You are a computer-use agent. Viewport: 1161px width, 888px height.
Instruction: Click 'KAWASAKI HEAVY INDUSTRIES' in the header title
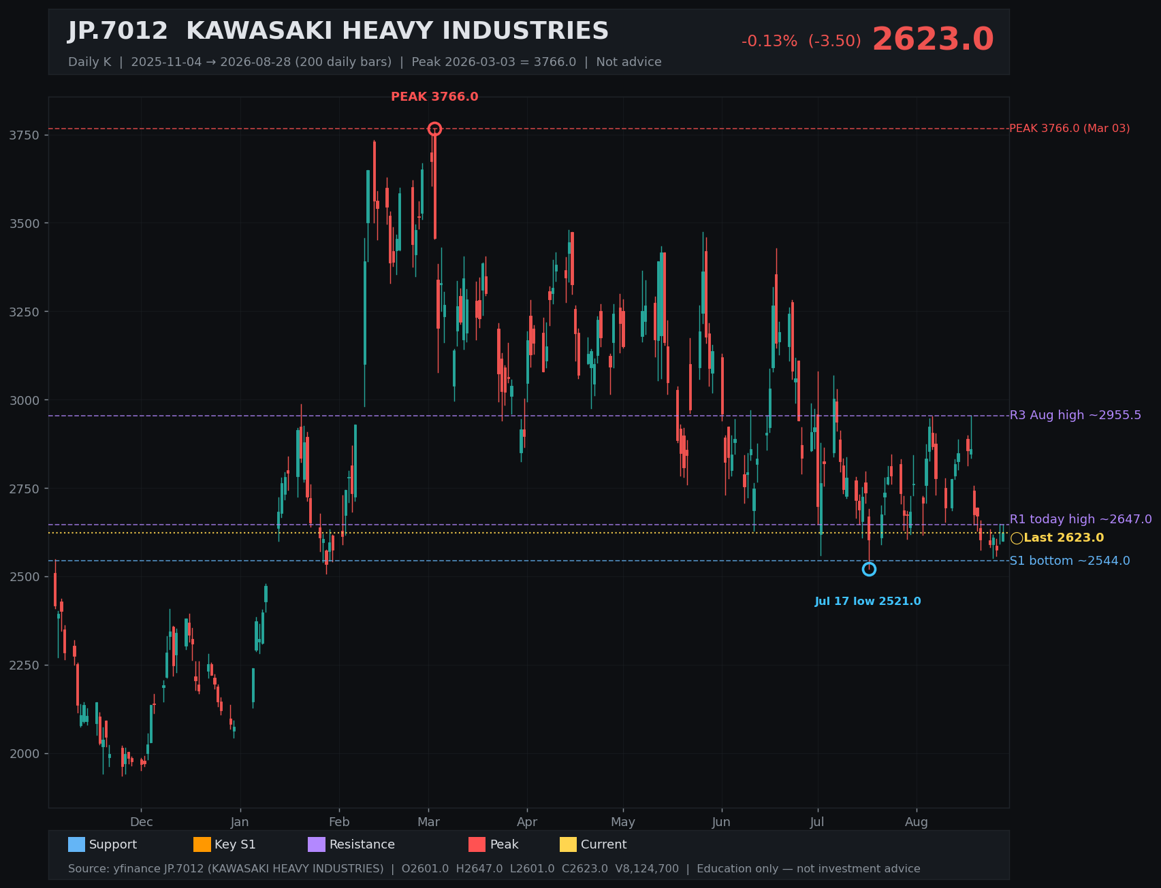398,31
